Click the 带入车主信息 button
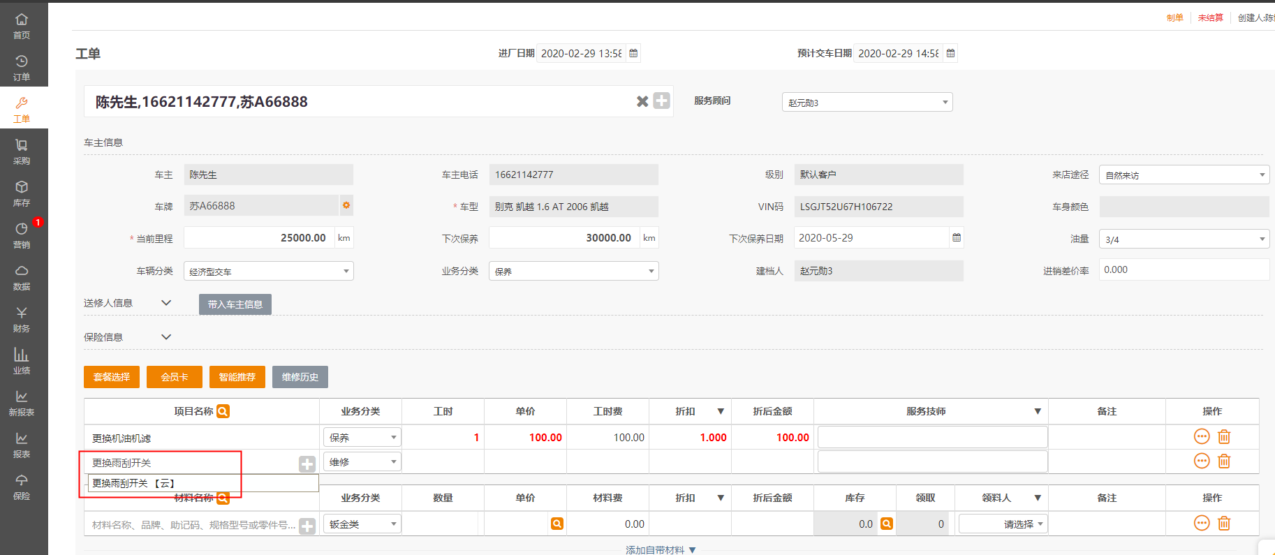The width and height of the screenshot is (1275, 555). (235, 304)
